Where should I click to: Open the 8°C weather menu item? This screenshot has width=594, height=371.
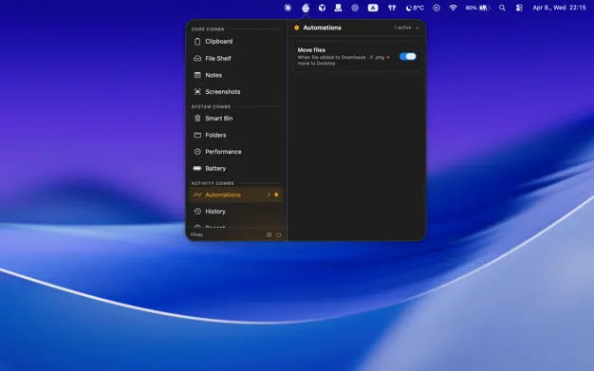click(415, 8)
